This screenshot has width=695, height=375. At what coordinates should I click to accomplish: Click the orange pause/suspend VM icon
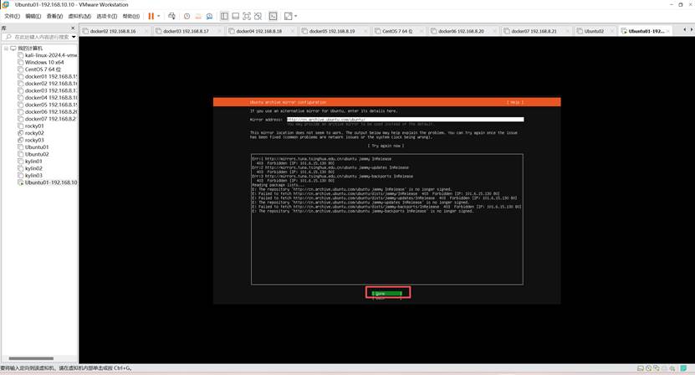[151, 16]
